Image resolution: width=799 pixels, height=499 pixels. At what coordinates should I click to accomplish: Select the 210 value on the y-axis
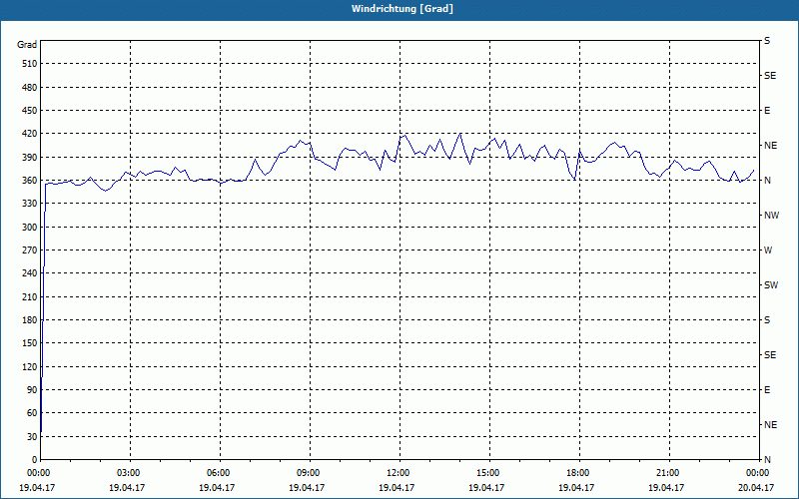(x=30, y=296)
